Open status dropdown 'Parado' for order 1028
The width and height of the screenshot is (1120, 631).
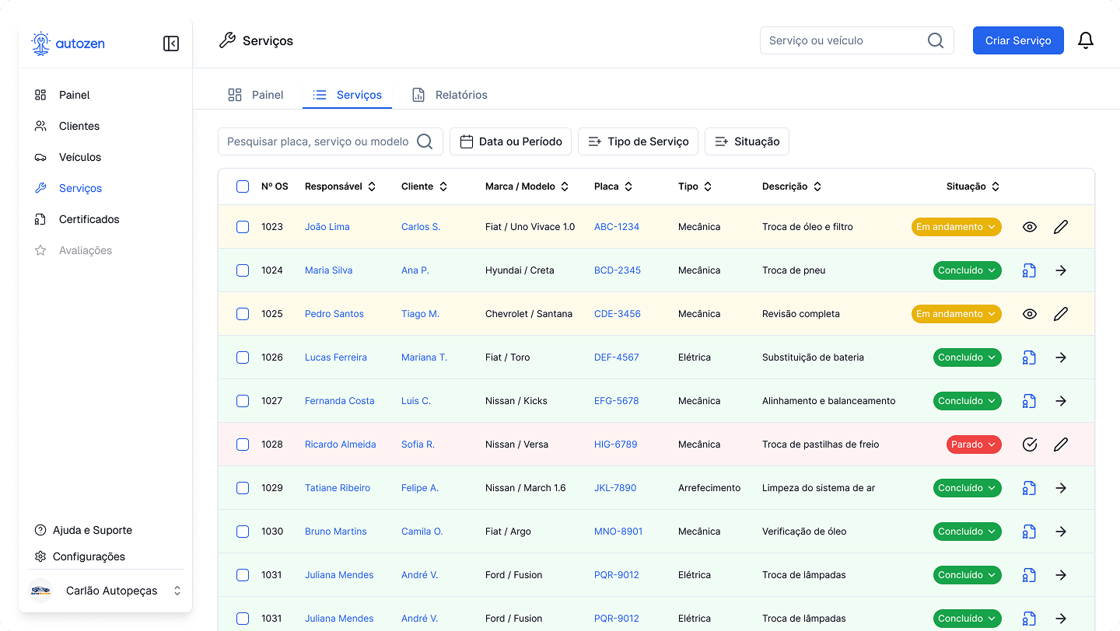click(x=974, y=444)
